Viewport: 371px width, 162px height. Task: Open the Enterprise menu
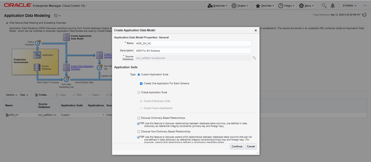click(217, 5)
